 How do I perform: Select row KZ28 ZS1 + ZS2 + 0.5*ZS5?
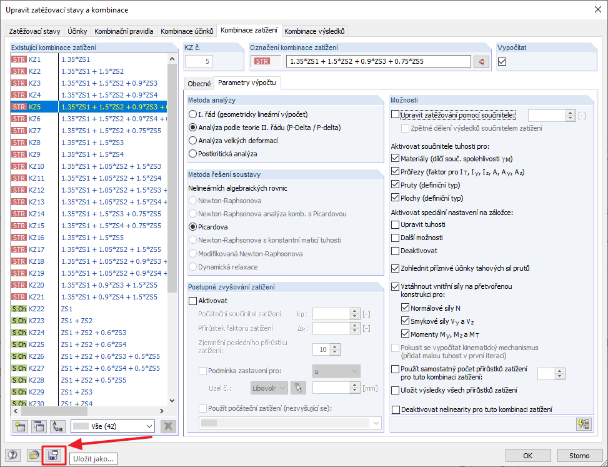(89, 380)
